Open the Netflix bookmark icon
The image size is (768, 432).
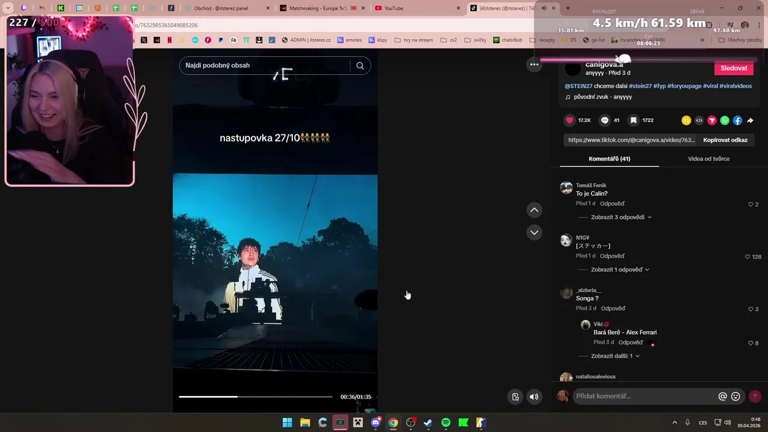169,40
